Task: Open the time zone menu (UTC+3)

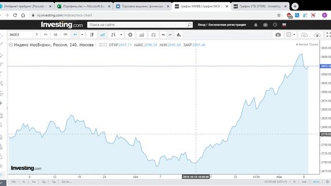Action: click(276, 182)
